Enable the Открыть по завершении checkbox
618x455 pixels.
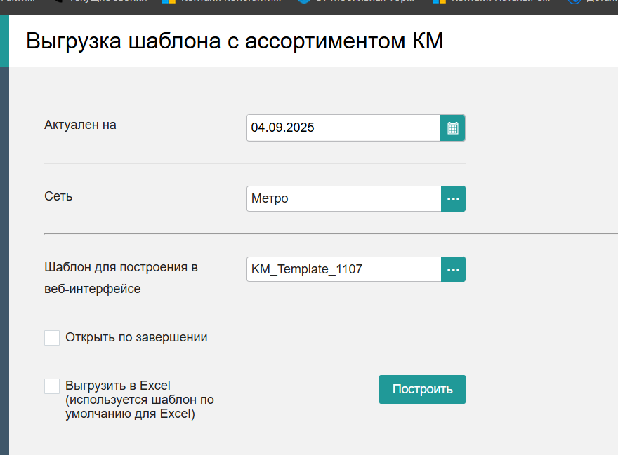pos(52,338)
